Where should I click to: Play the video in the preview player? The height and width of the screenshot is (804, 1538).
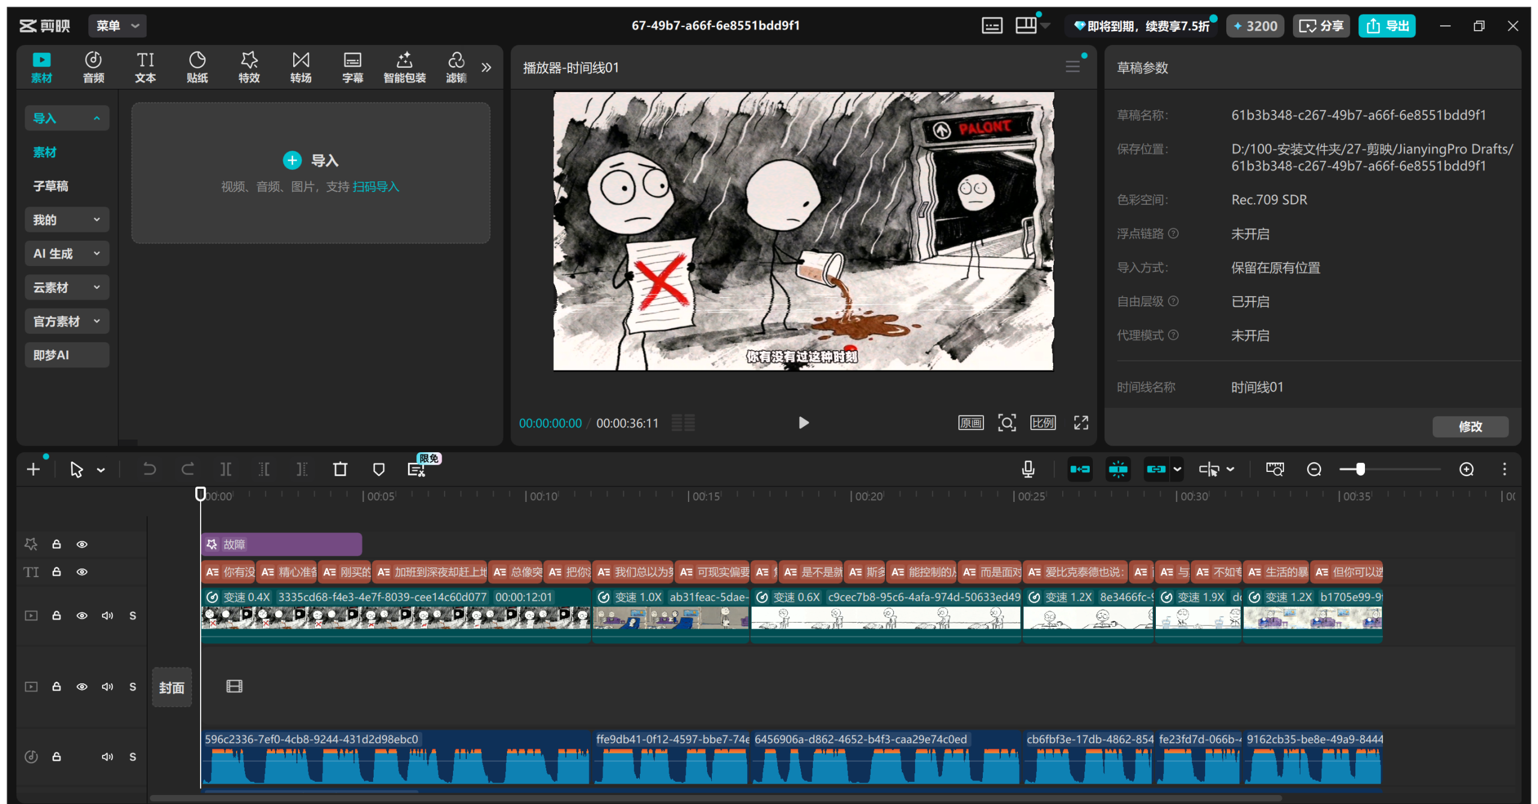point(803,423)
